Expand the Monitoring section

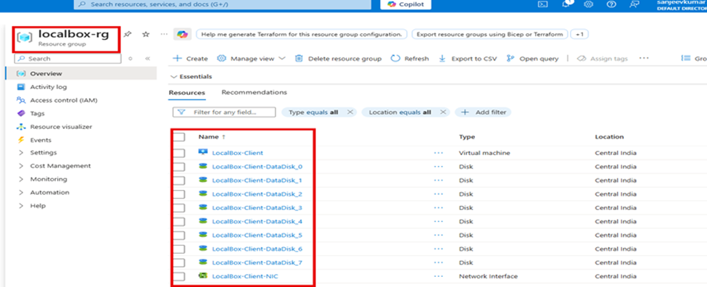tap(21, 179)
